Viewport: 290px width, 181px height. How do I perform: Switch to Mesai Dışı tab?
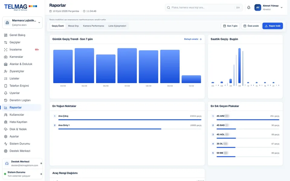click(73, 26)
